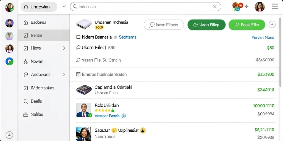Screen dimensions: 283x141
Task: Toggle the Ndem Bsanesia checkbox
Action: tap(78, 37)
